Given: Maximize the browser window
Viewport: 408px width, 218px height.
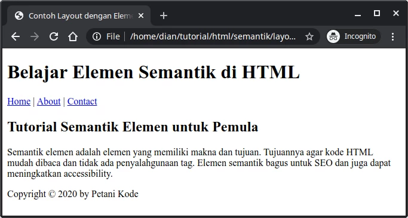Looking at the screenshot, I should 377,13.
